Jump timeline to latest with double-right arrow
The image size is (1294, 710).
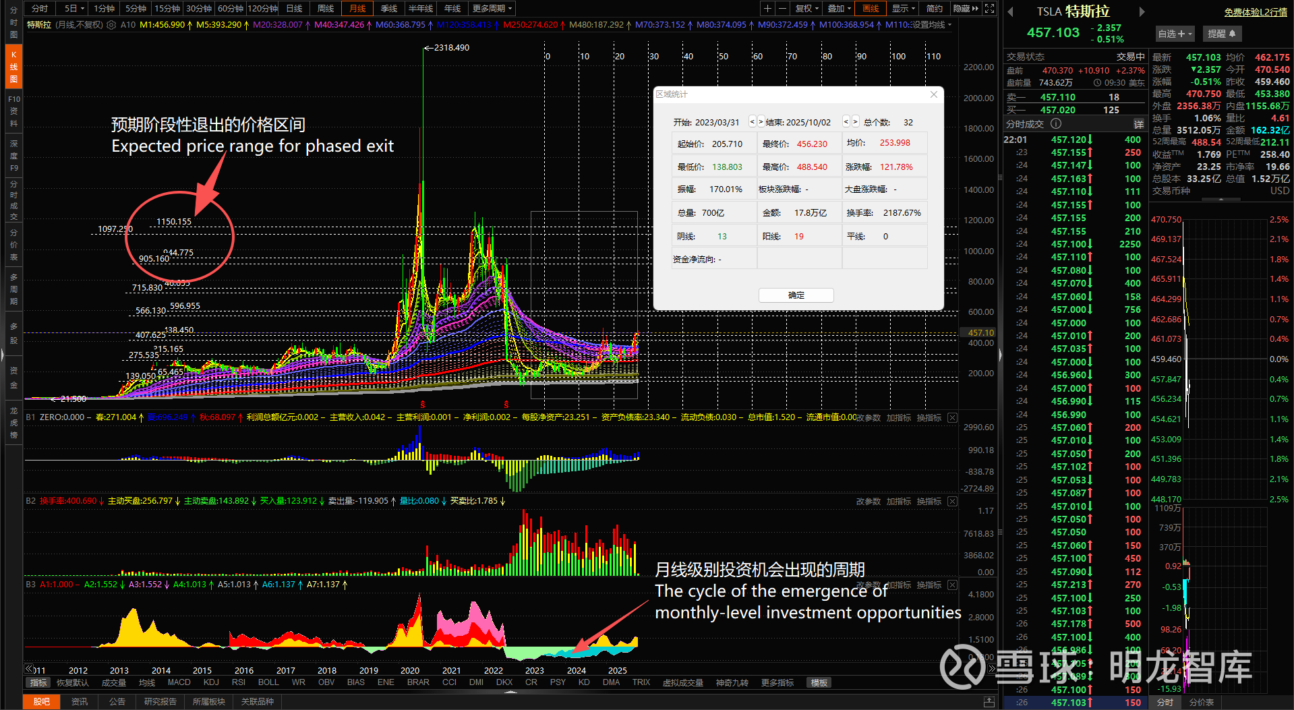pos(992,669)
